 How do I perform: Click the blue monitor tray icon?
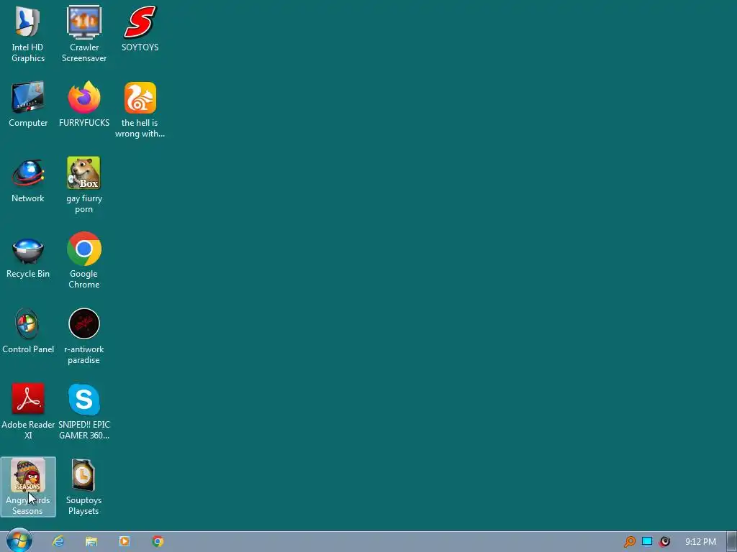[x=647, y=541]
